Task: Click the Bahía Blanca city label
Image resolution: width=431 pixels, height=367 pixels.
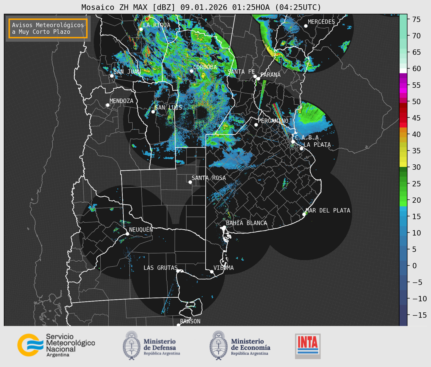Action: coord(246,223)
